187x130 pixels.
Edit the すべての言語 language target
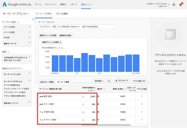30,32
